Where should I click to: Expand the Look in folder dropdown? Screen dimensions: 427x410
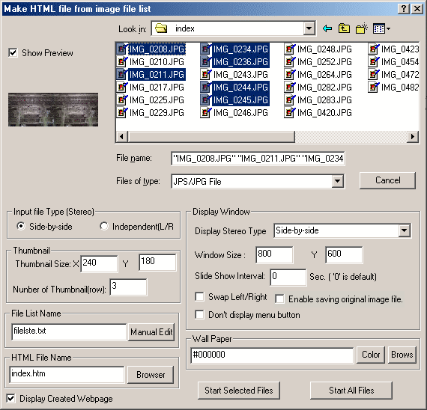point(309,28)
